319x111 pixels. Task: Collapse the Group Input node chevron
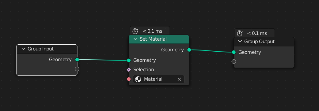(x=23, y=49)
